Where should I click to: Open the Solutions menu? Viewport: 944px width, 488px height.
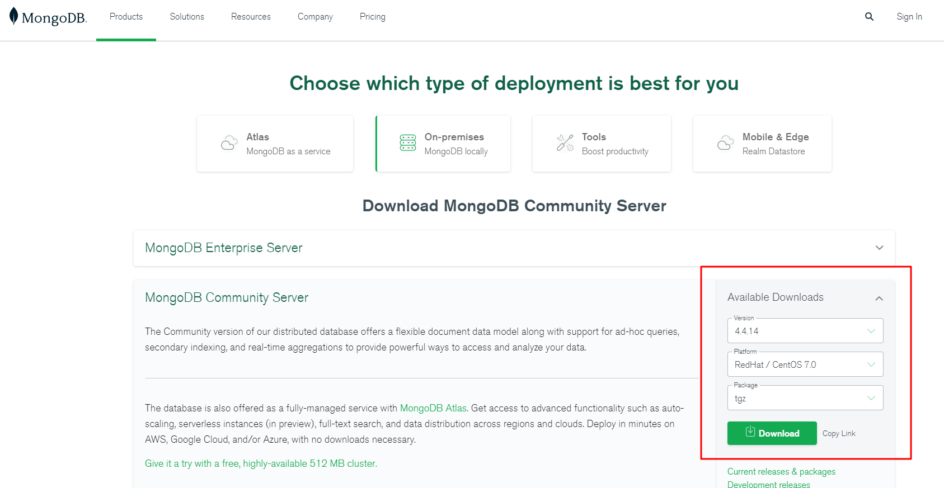click(x=187, y=17)
